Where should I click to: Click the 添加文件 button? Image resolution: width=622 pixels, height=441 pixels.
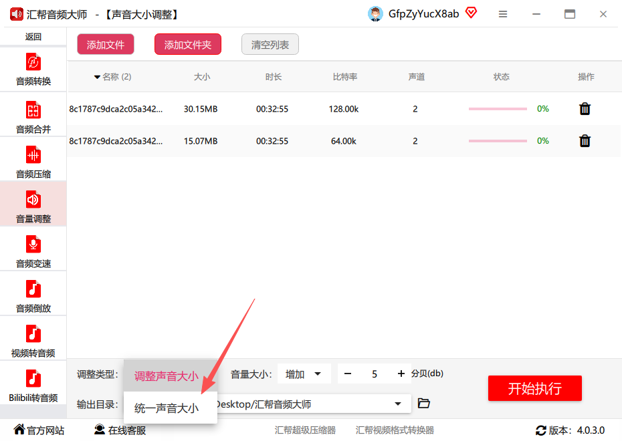106,44
